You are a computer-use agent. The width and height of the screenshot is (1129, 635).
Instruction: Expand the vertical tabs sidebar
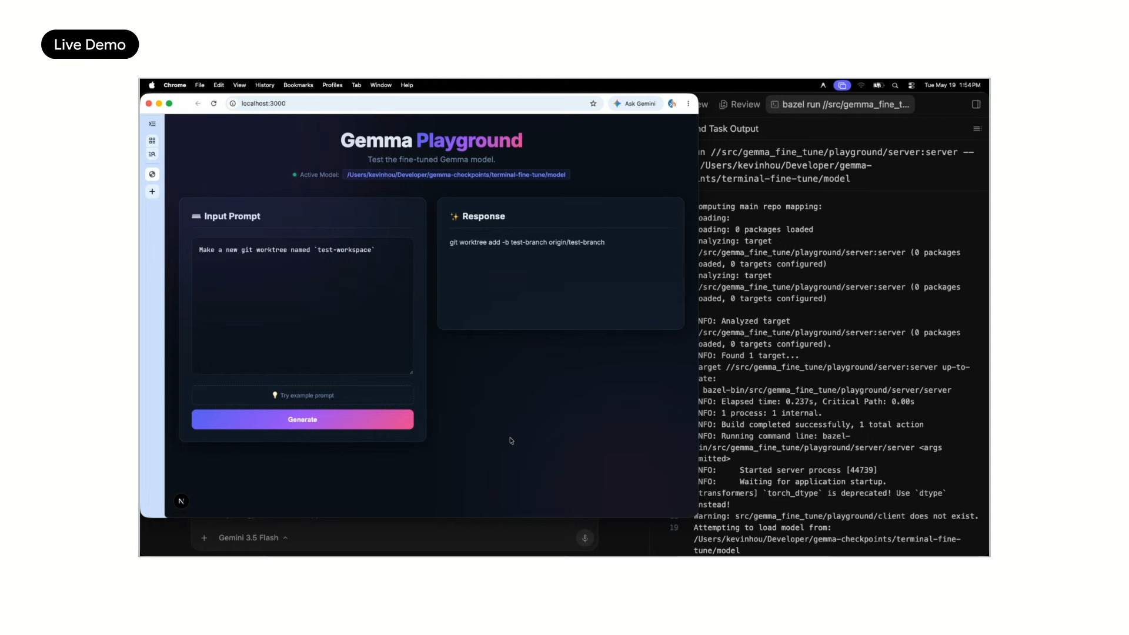[152, 124]
